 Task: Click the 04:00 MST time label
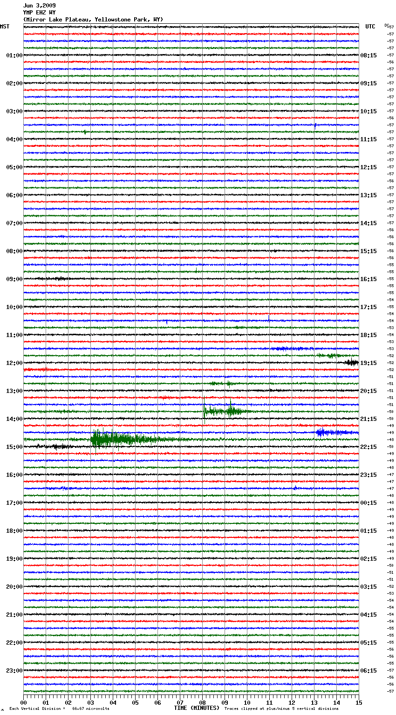14,139
